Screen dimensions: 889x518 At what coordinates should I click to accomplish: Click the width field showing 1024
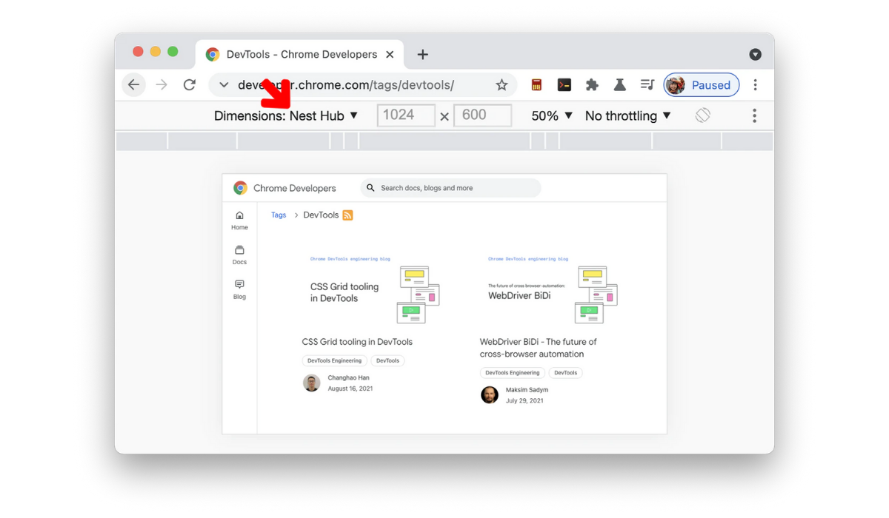pyautogui.click(x=406, y=115)
